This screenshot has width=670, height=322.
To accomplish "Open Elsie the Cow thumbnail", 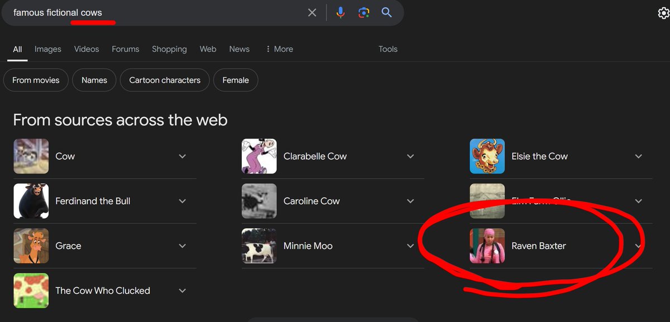I will (487, 156).
